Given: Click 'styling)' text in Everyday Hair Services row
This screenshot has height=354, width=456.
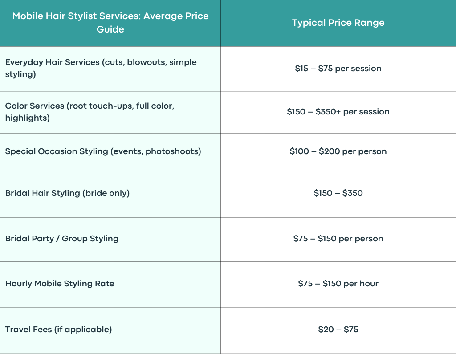Looking at the screenshot, I should point(20,74).
